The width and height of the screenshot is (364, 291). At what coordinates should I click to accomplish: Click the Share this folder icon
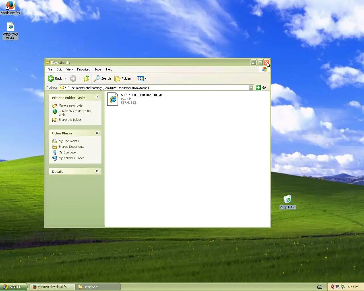pyautogui.click(x=55, y=120)
